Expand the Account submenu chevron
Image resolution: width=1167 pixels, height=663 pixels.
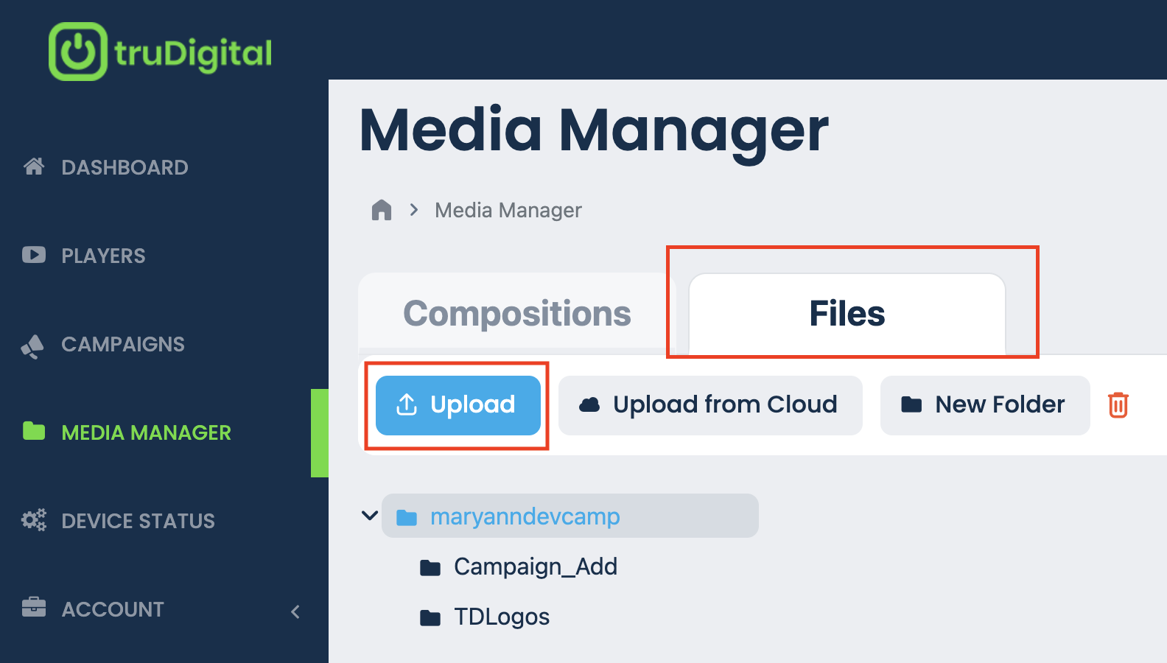click(x=295, y=611)
